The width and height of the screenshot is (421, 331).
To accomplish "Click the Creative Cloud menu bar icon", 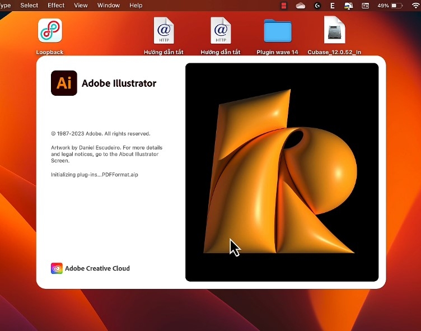I will [301, 6].
